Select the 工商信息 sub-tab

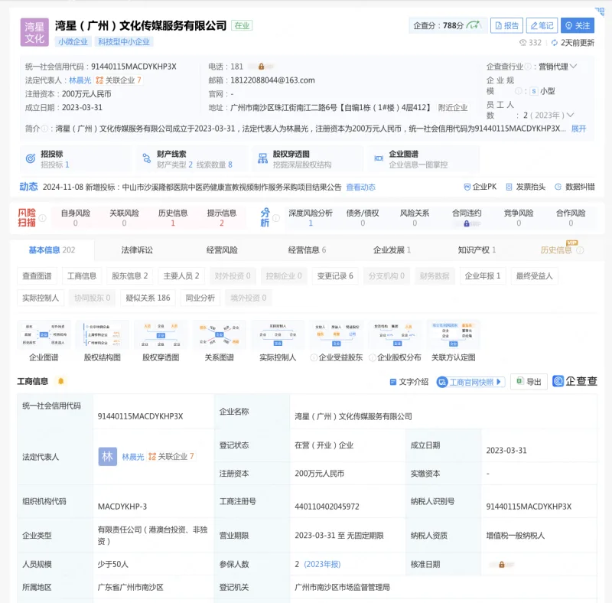tap(82, 276)
